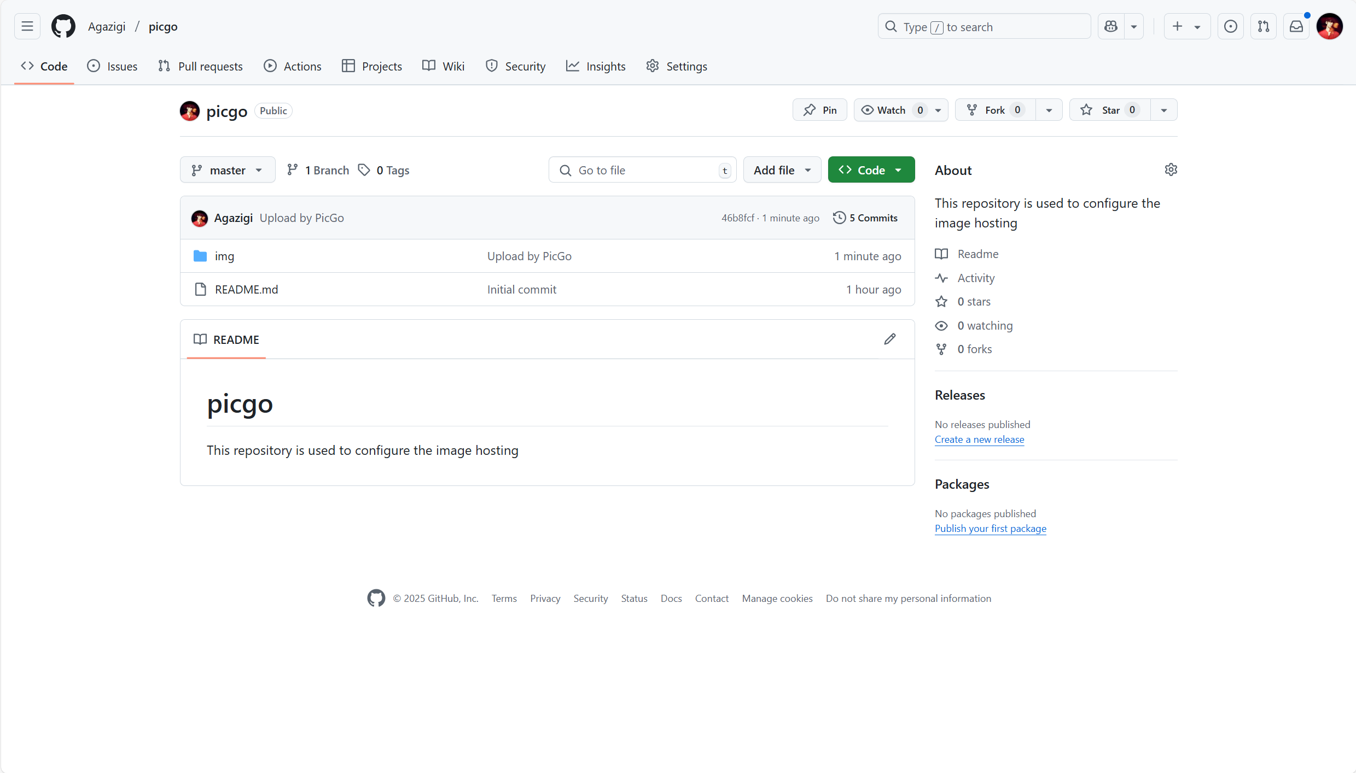Pin the picgo repository
Screen dimensions: 1356x773
point(819,110)
